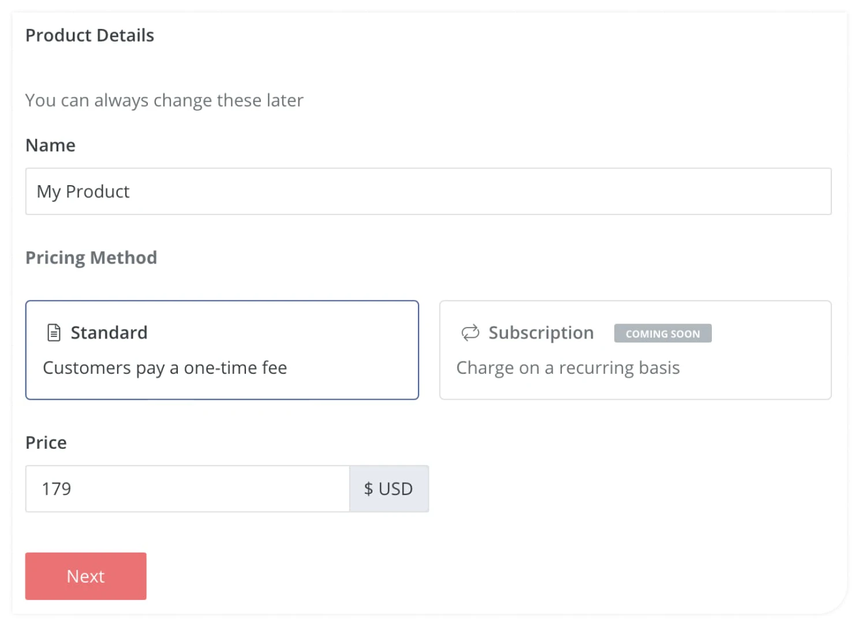Viewport: 866px width, 631px height.
Task: Click 'You can always change these later' text
Action: (164, 100)
